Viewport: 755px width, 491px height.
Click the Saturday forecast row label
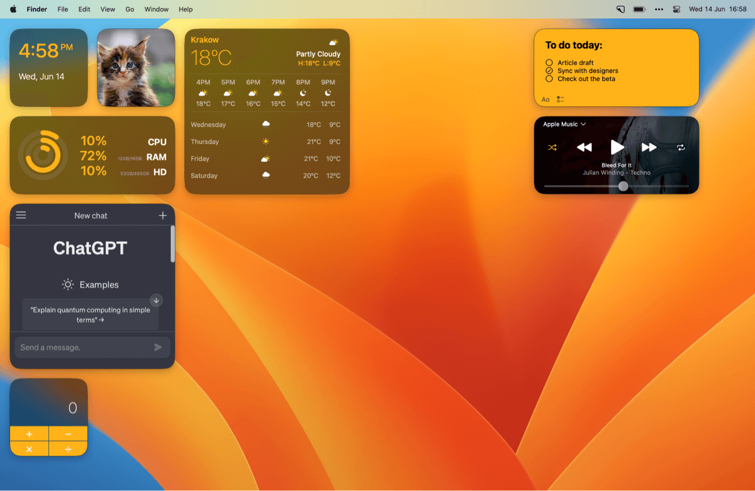coord(204,176)
